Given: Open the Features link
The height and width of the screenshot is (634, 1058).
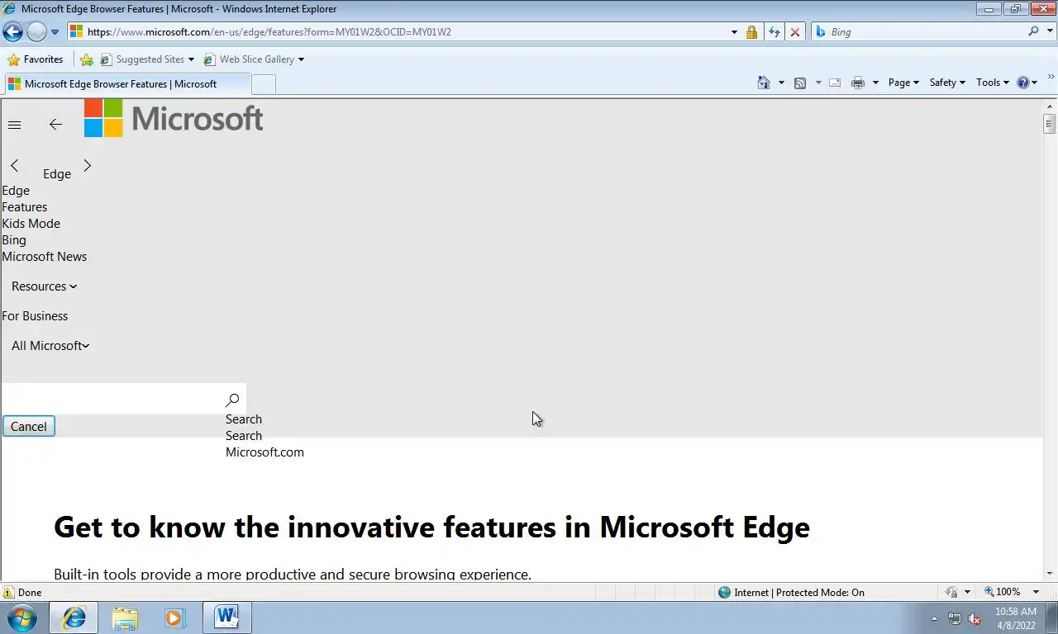Looking at the screenshot, I should [x=25, y=207].
